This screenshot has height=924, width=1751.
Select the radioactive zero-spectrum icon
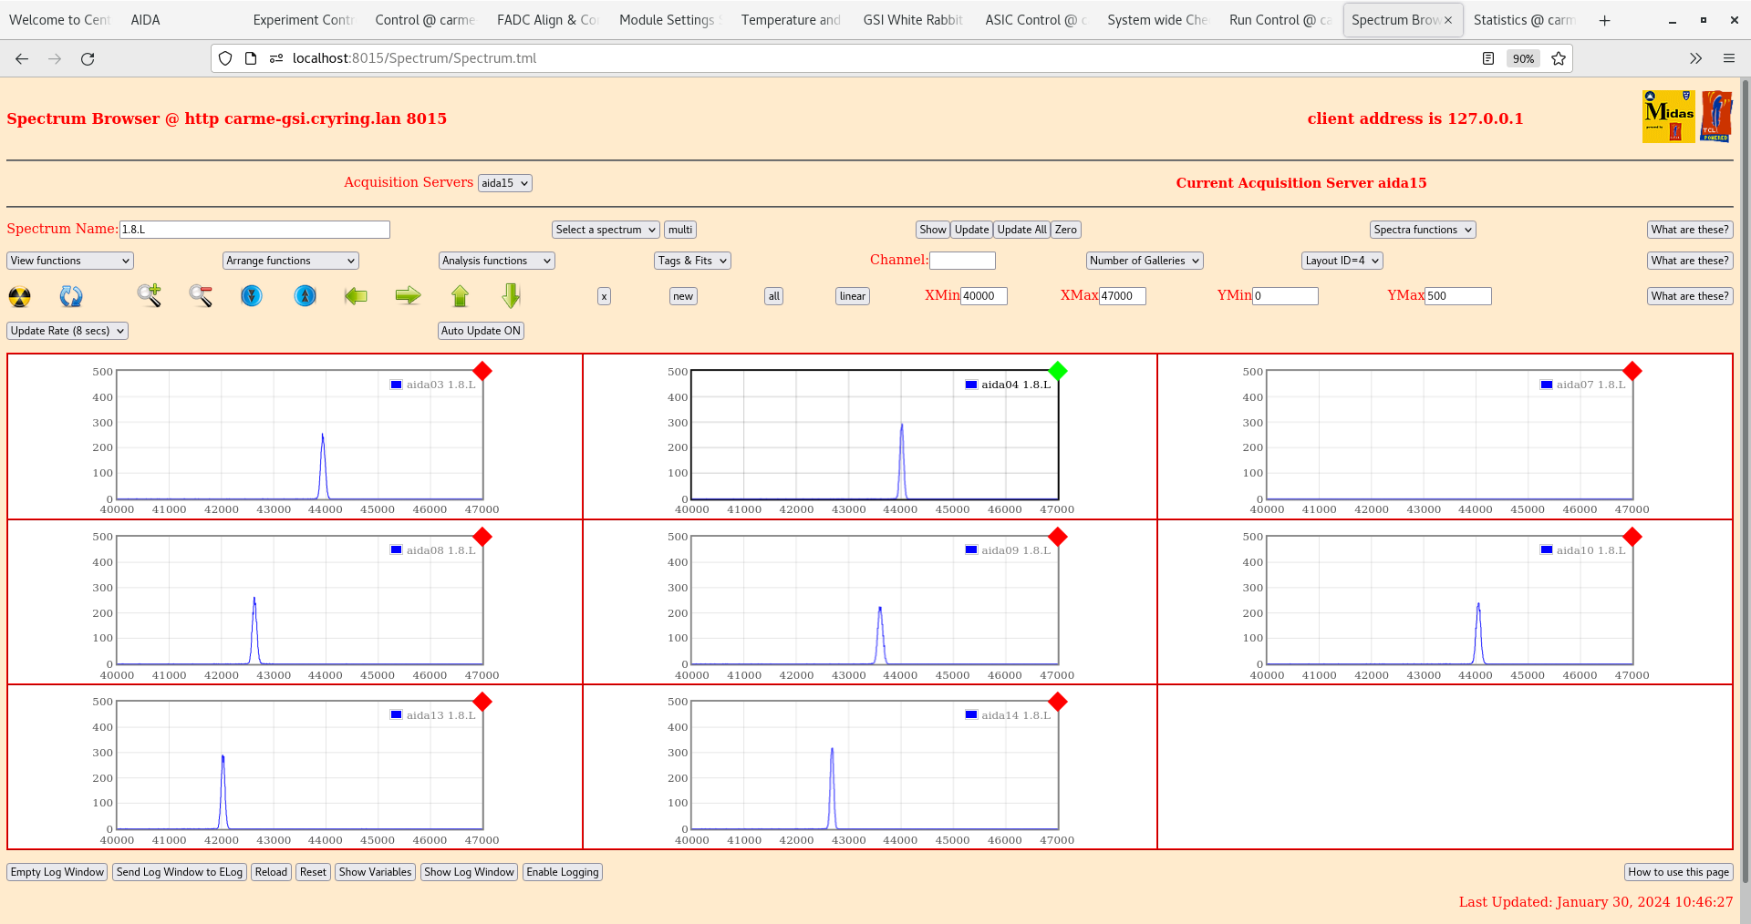pos(18,296)
